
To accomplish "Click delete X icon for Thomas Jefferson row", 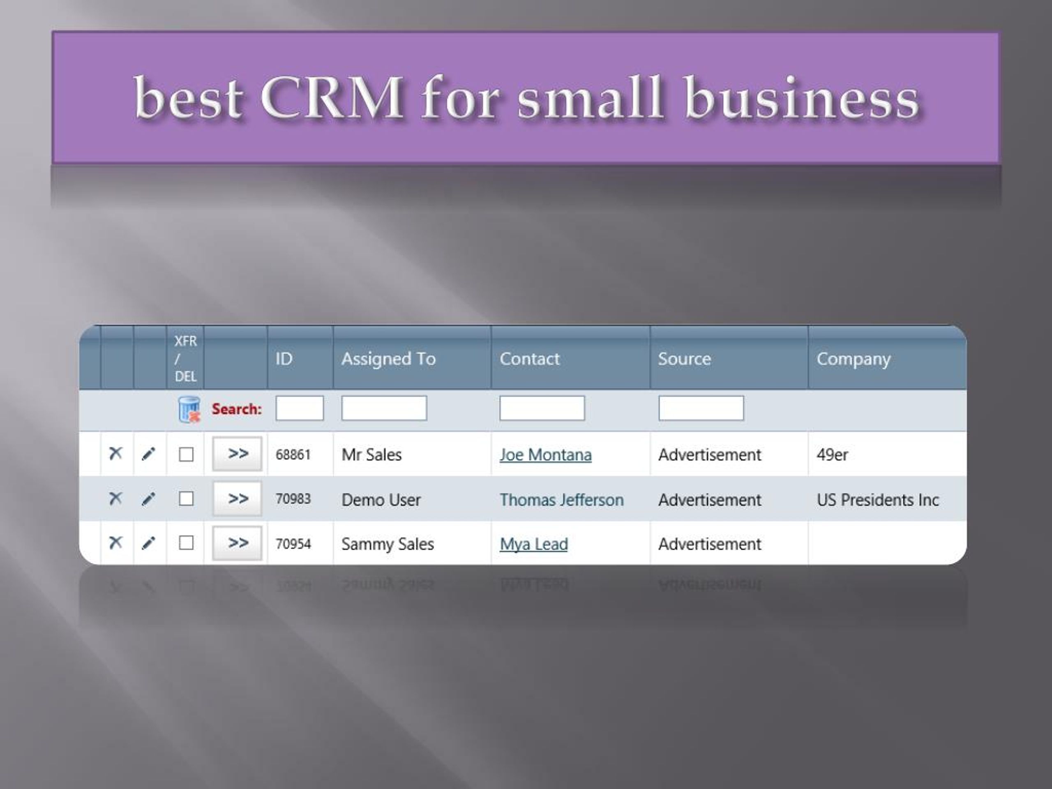I will pyautogui.click(x=115, y=498).
